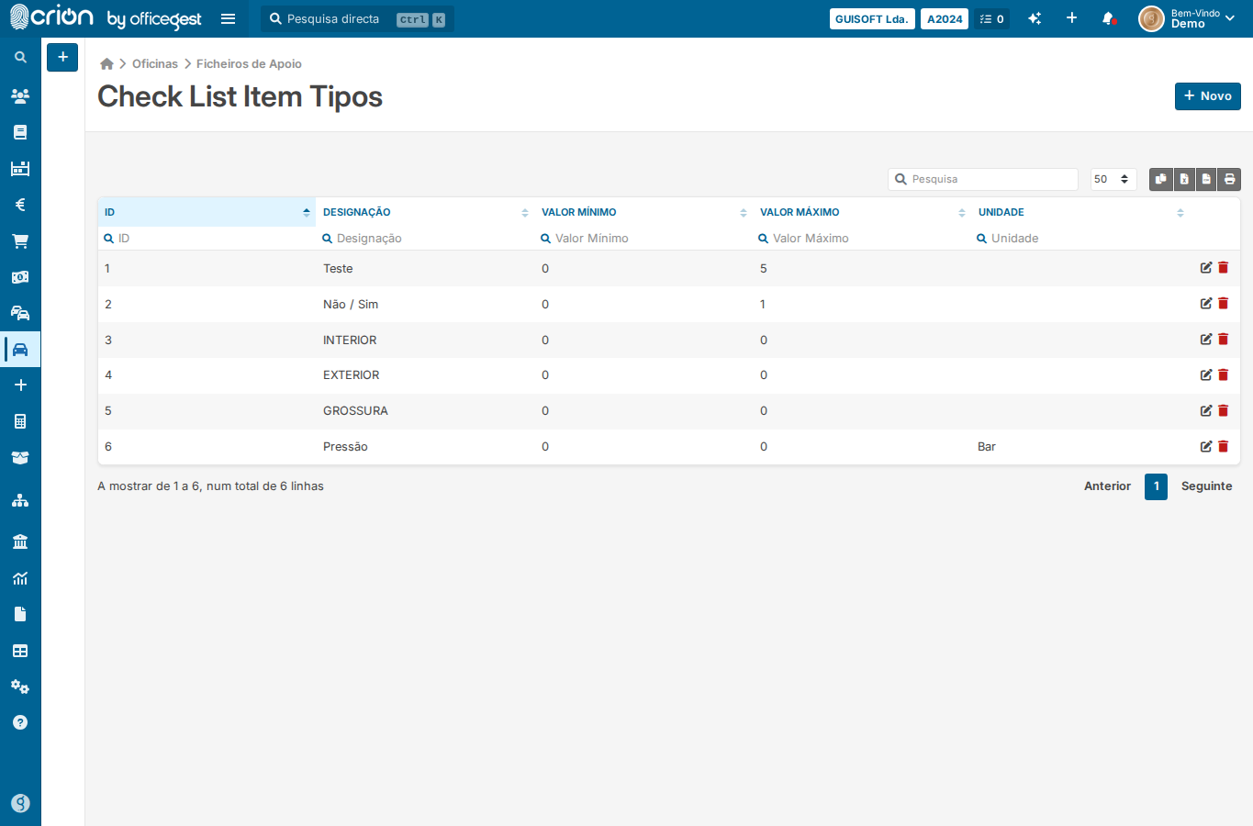The width and height of the screenshot is (1253, 826).
Task: Go to Ficheiros de Apoio breadcrumb
Action: point(249,63)
